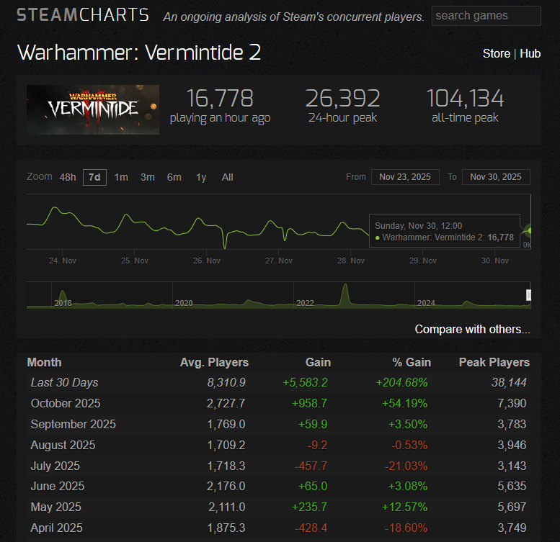Click the green data point on chart
This screenshot has height=542, width=560.
coord(529,231)
